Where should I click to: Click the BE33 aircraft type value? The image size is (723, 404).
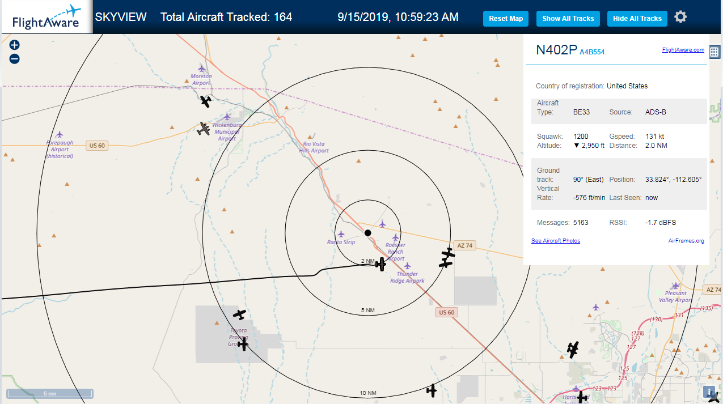click(581, 112)
